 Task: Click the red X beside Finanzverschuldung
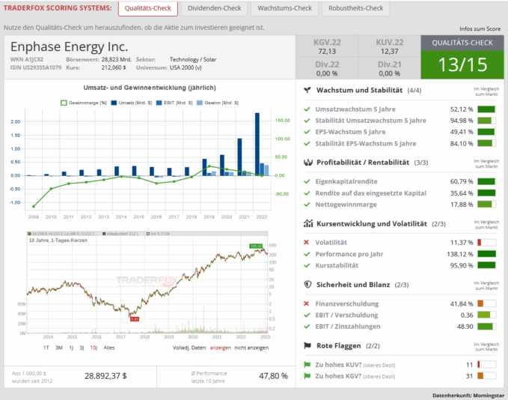307,303
